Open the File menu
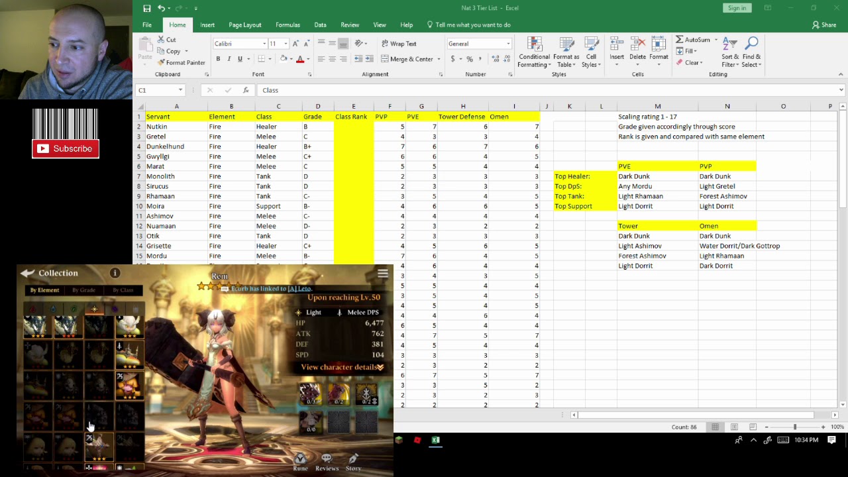Screen dimensions: 848x477 pyautogui.click(x=147, y=25)
